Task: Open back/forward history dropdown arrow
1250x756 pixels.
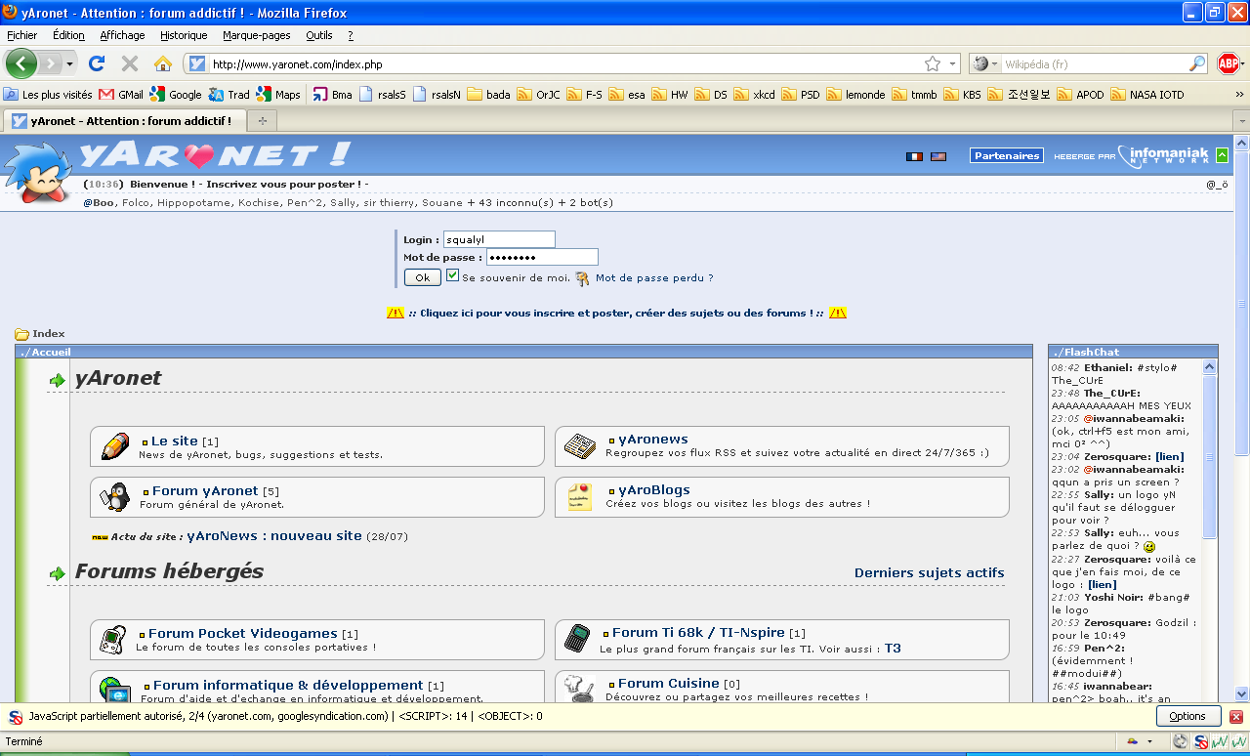Action: point(70,64)
